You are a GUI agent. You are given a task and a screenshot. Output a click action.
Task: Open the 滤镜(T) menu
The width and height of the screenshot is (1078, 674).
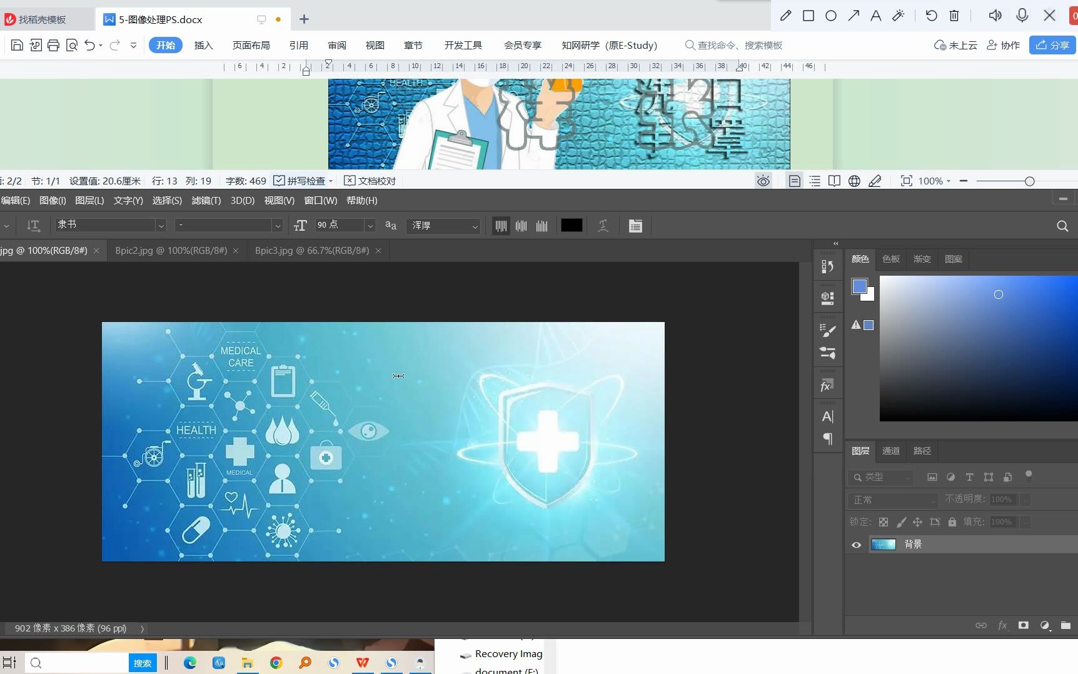(206, 200)
